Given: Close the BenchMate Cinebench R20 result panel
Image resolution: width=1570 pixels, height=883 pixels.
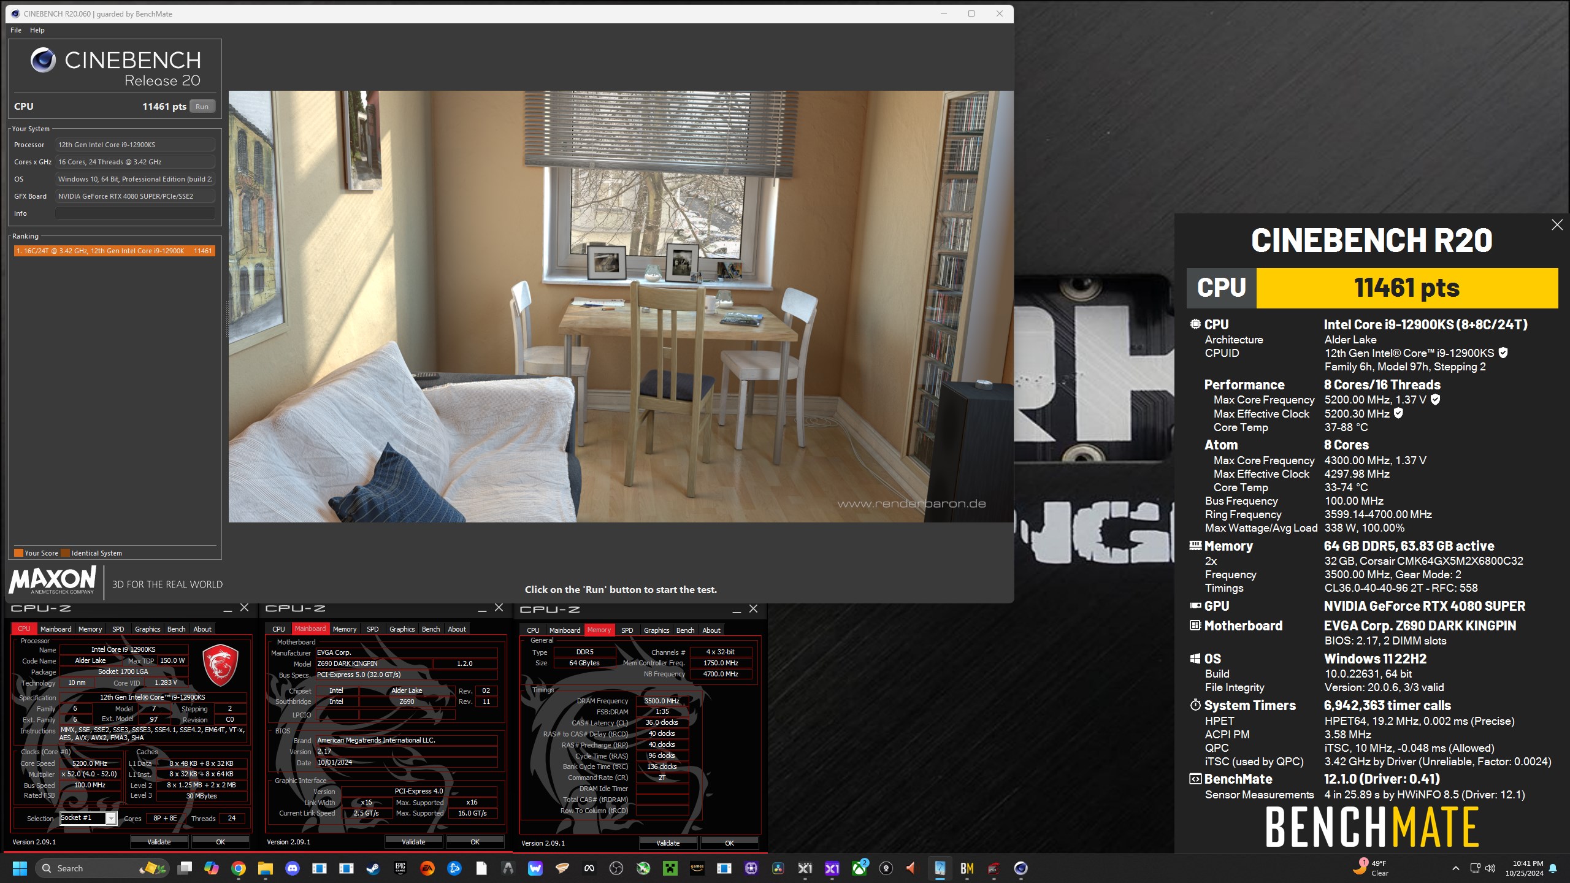Looking at the screenshot, I should [x=1557, y=225].
